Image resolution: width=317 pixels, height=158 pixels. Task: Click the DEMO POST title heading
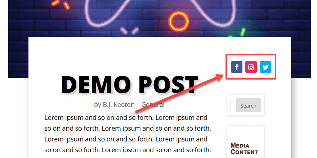point(130,85)
